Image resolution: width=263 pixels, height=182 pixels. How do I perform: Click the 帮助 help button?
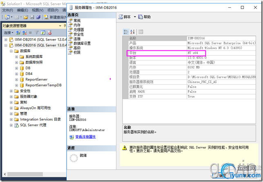click(145, 17)
